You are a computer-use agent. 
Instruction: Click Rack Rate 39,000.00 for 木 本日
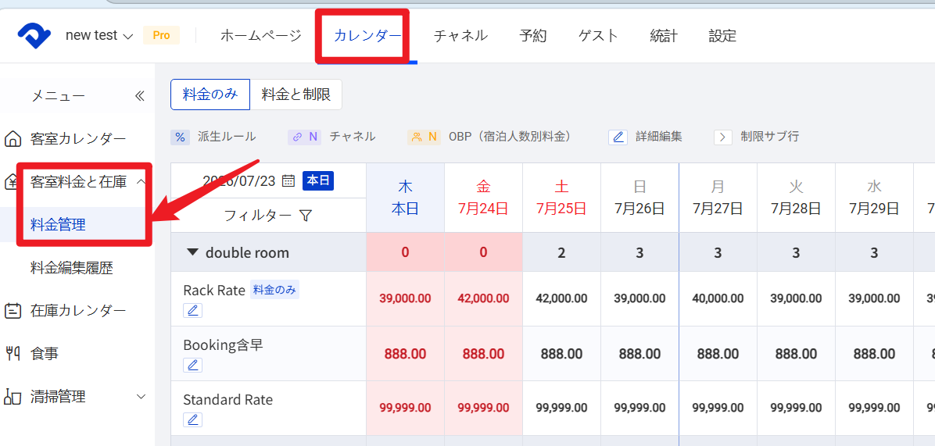pos(406,298)
